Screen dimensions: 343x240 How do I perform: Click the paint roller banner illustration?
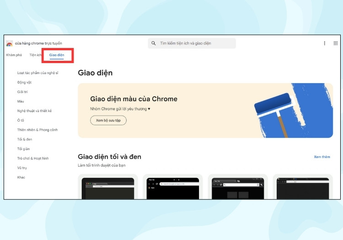coord(293,111)
